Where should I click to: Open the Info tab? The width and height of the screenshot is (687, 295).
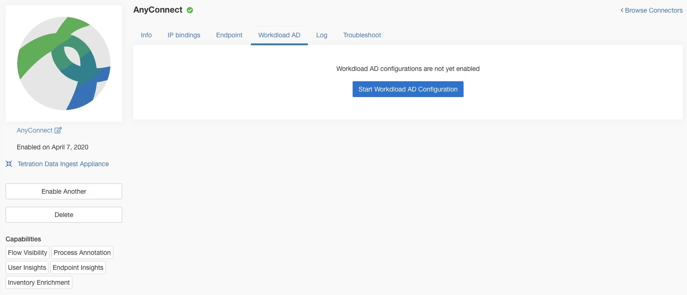[146, 35]
